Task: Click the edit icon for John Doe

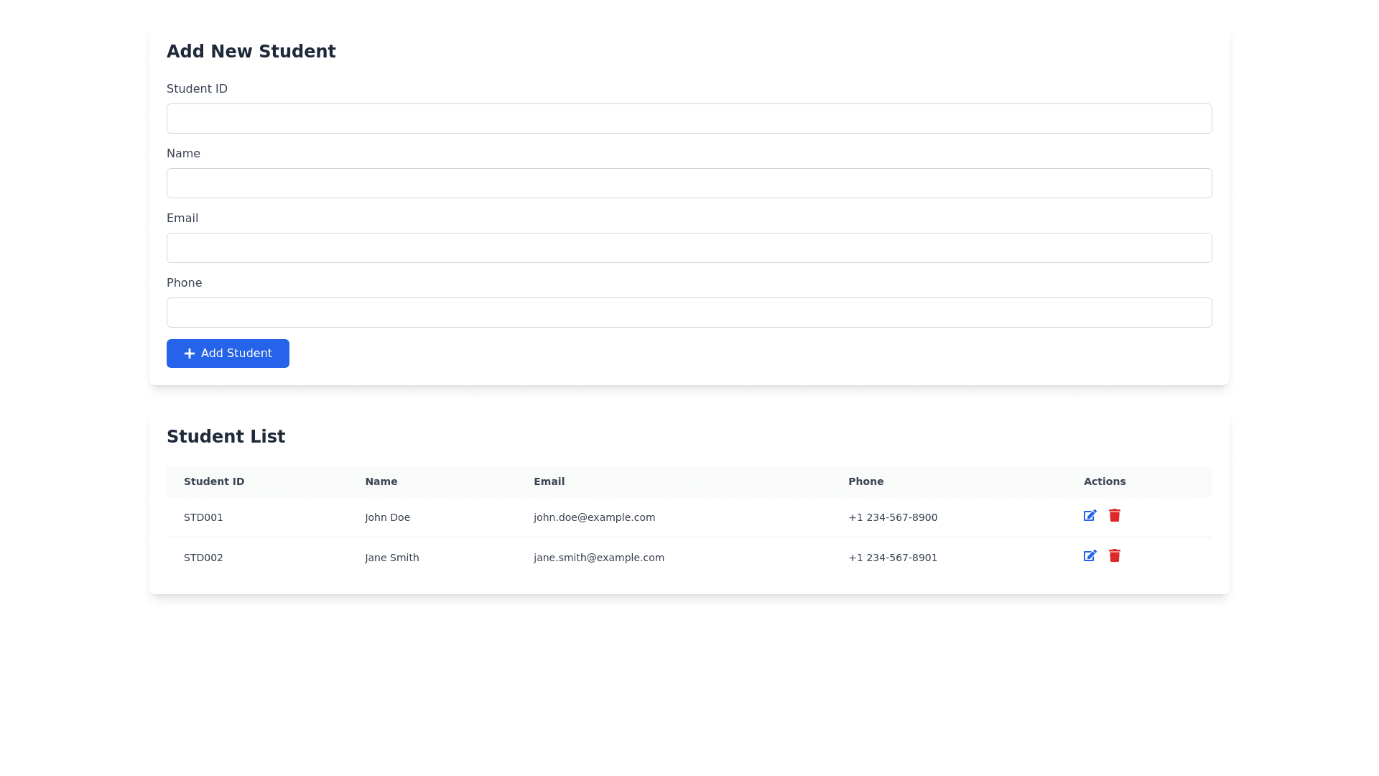Action: point(1090,516)
